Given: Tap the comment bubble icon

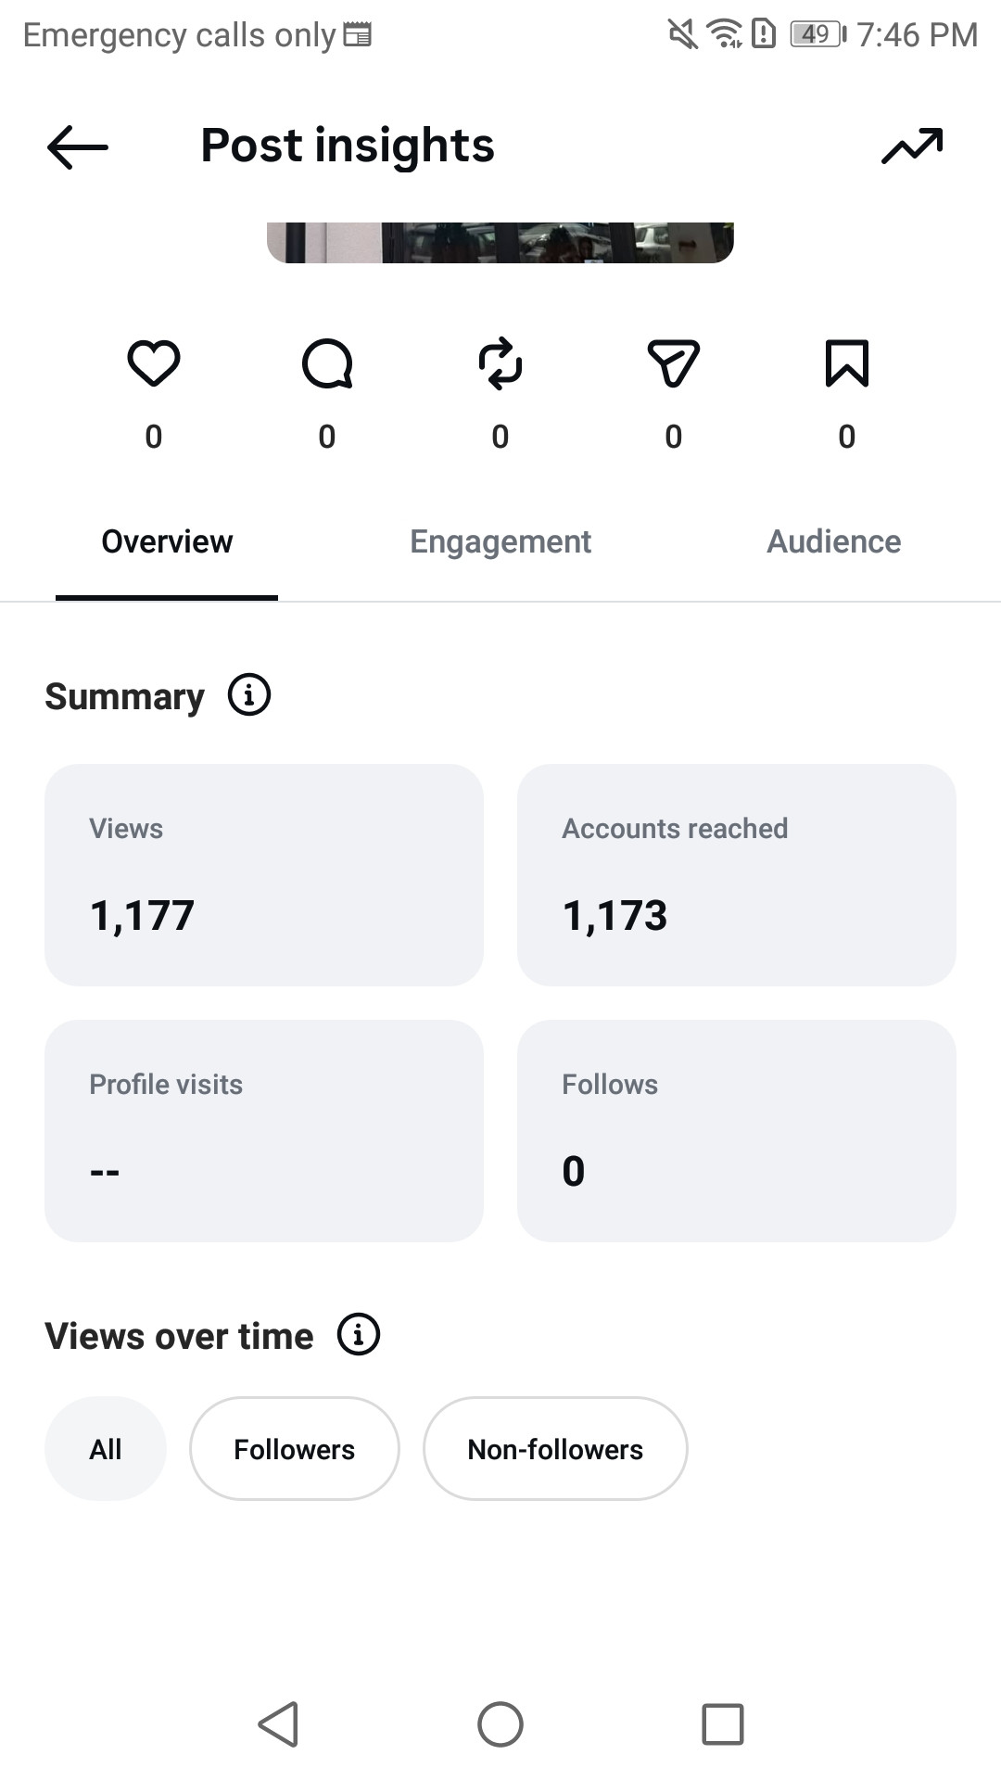Looking at the screenshot, I should pos(327,362).
